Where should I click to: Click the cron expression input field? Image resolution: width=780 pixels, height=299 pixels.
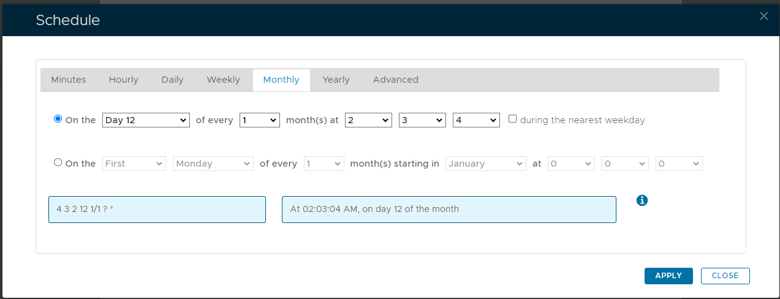157,209
